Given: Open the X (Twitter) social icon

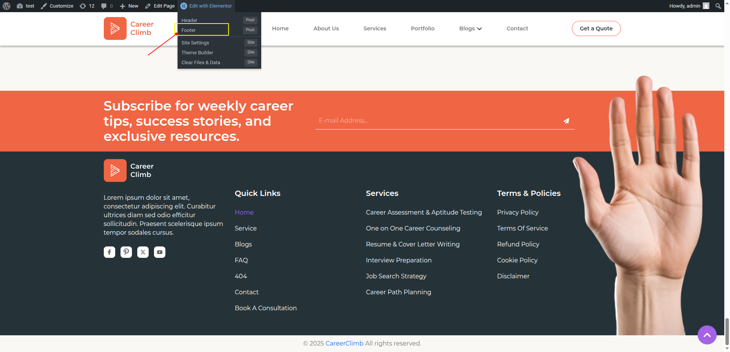Looking at the screenshot, I should [143, 252].
